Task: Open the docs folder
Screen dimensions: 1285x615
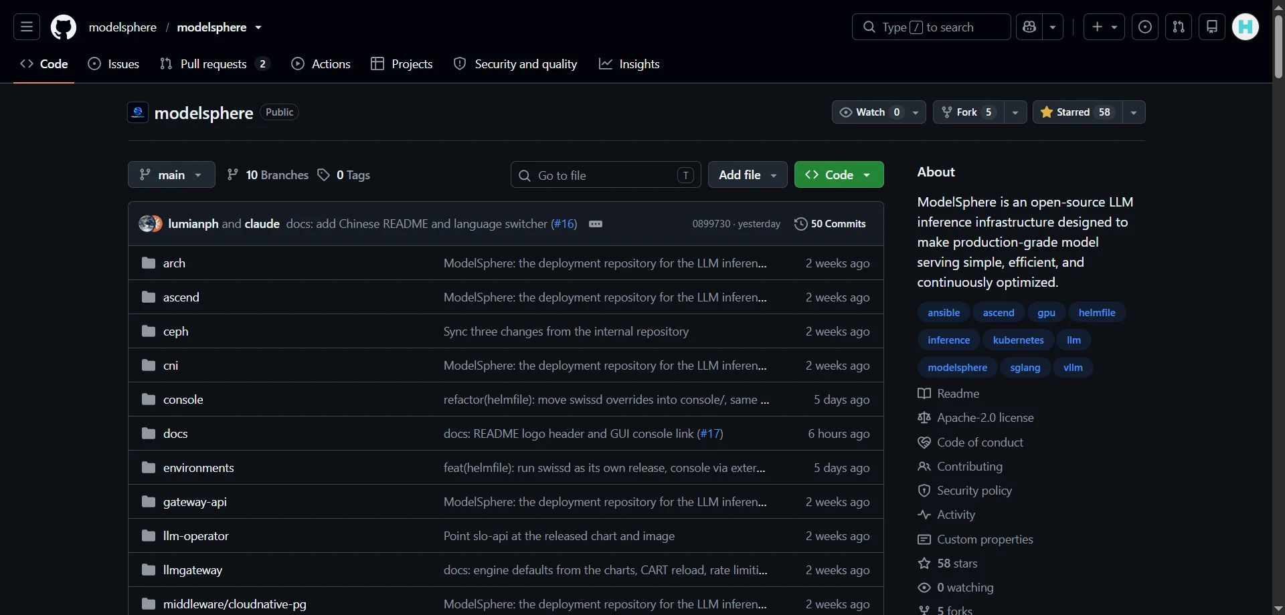Action: 175,433
